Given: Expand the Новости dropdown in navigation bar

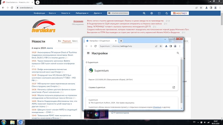Looking at the screenshot, I should click(x=66, y=13).
